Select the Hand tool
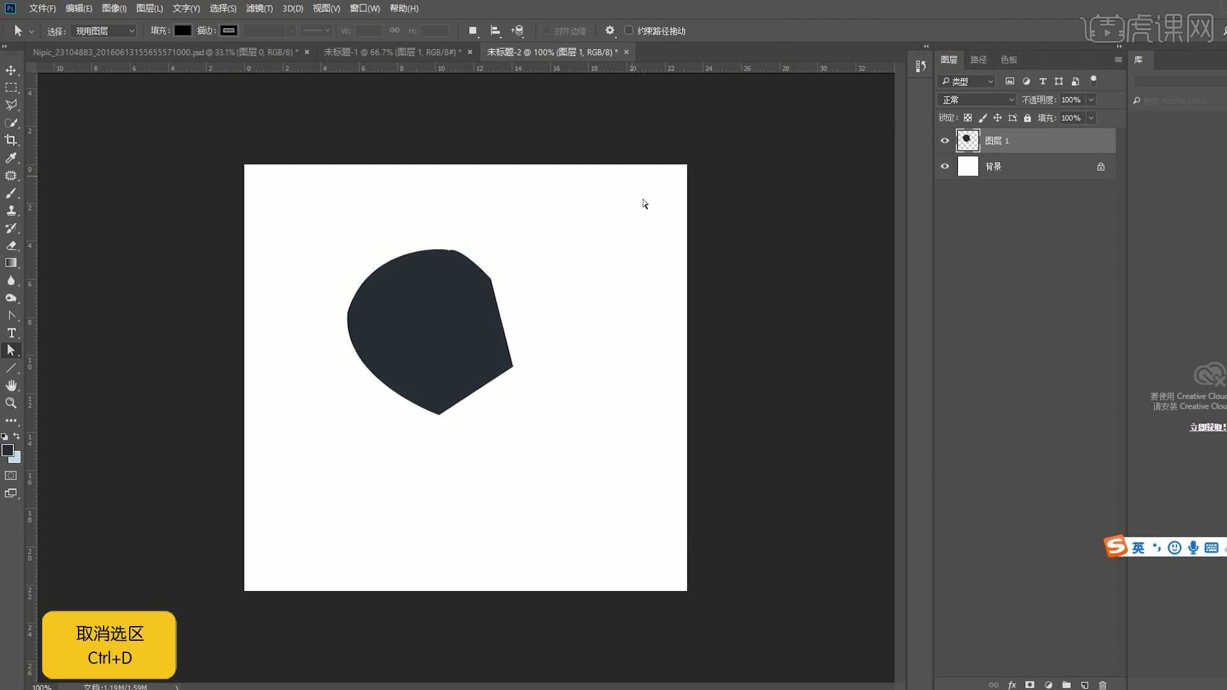1227x690 pixels. (x=11, y=385)
